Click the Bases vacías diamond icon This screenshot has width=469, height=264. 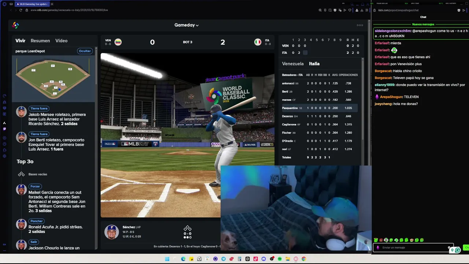pos(21,174)
